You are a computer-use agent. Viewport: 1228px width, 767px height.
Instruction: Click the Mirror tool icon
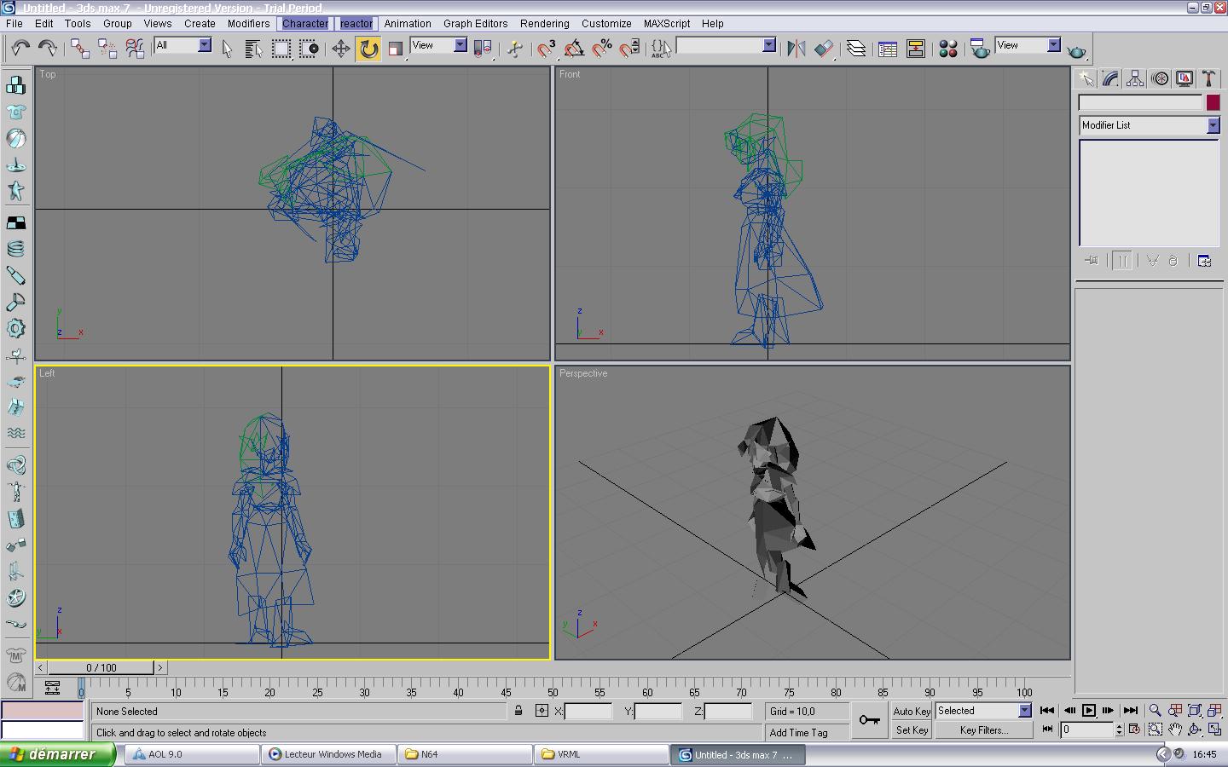pos(796,49)
